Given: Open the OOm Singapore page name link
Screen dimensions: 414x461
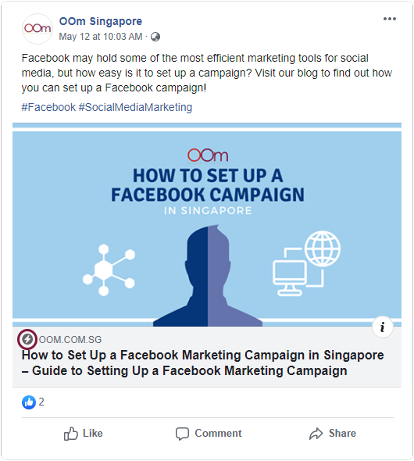Looking at the screenshot, I should (101, 21).
